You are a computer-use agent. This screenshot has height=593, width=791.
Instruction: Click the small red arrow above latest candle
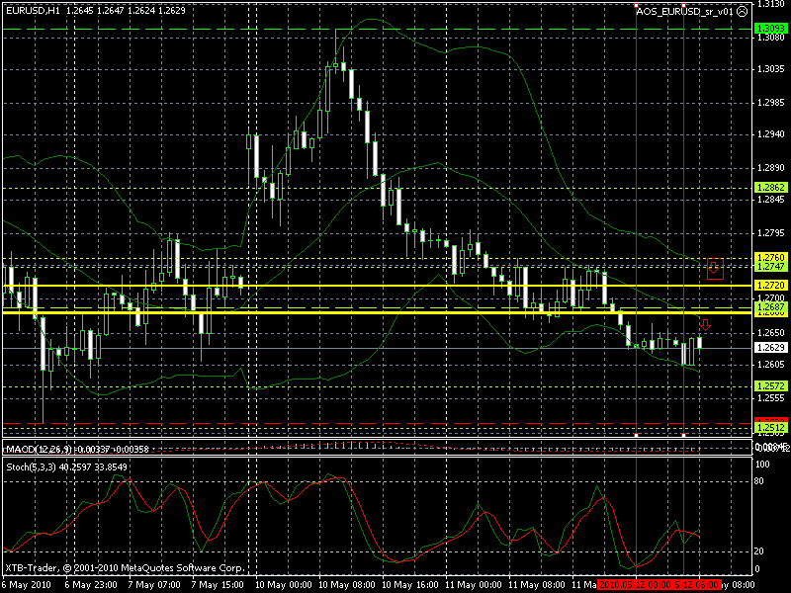pyautogui.click(x=705, y=324)
